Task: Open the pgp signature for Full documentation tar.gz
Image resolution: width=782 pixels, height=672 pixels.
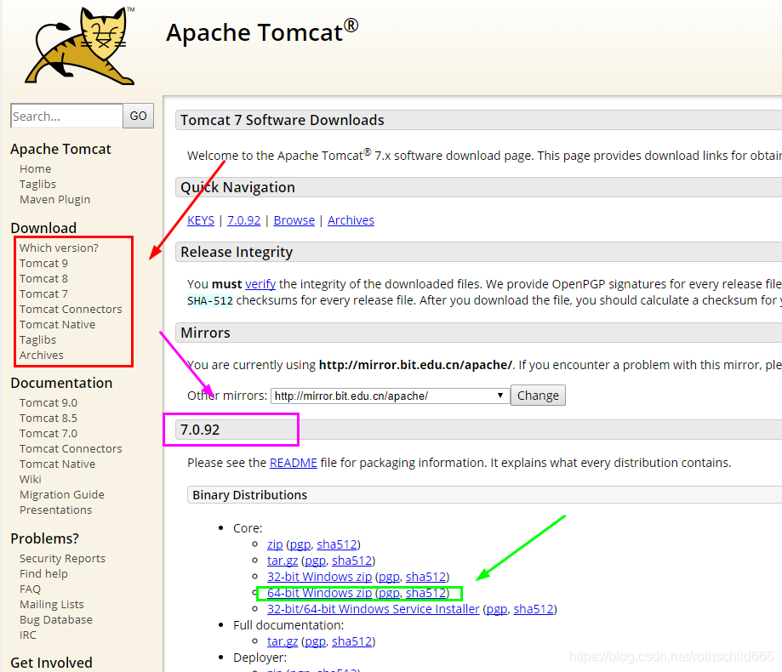Action: click(x=315, y=642)
